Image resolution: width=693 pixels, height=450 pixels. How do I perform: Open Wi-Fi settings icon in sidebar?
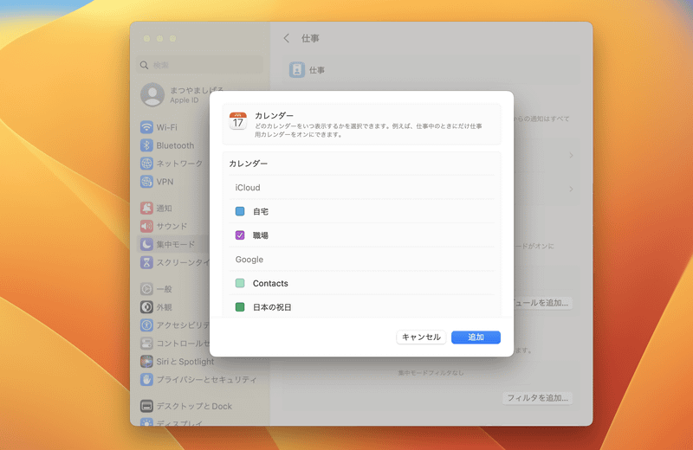pyautogui.click(x=146, y=127)
